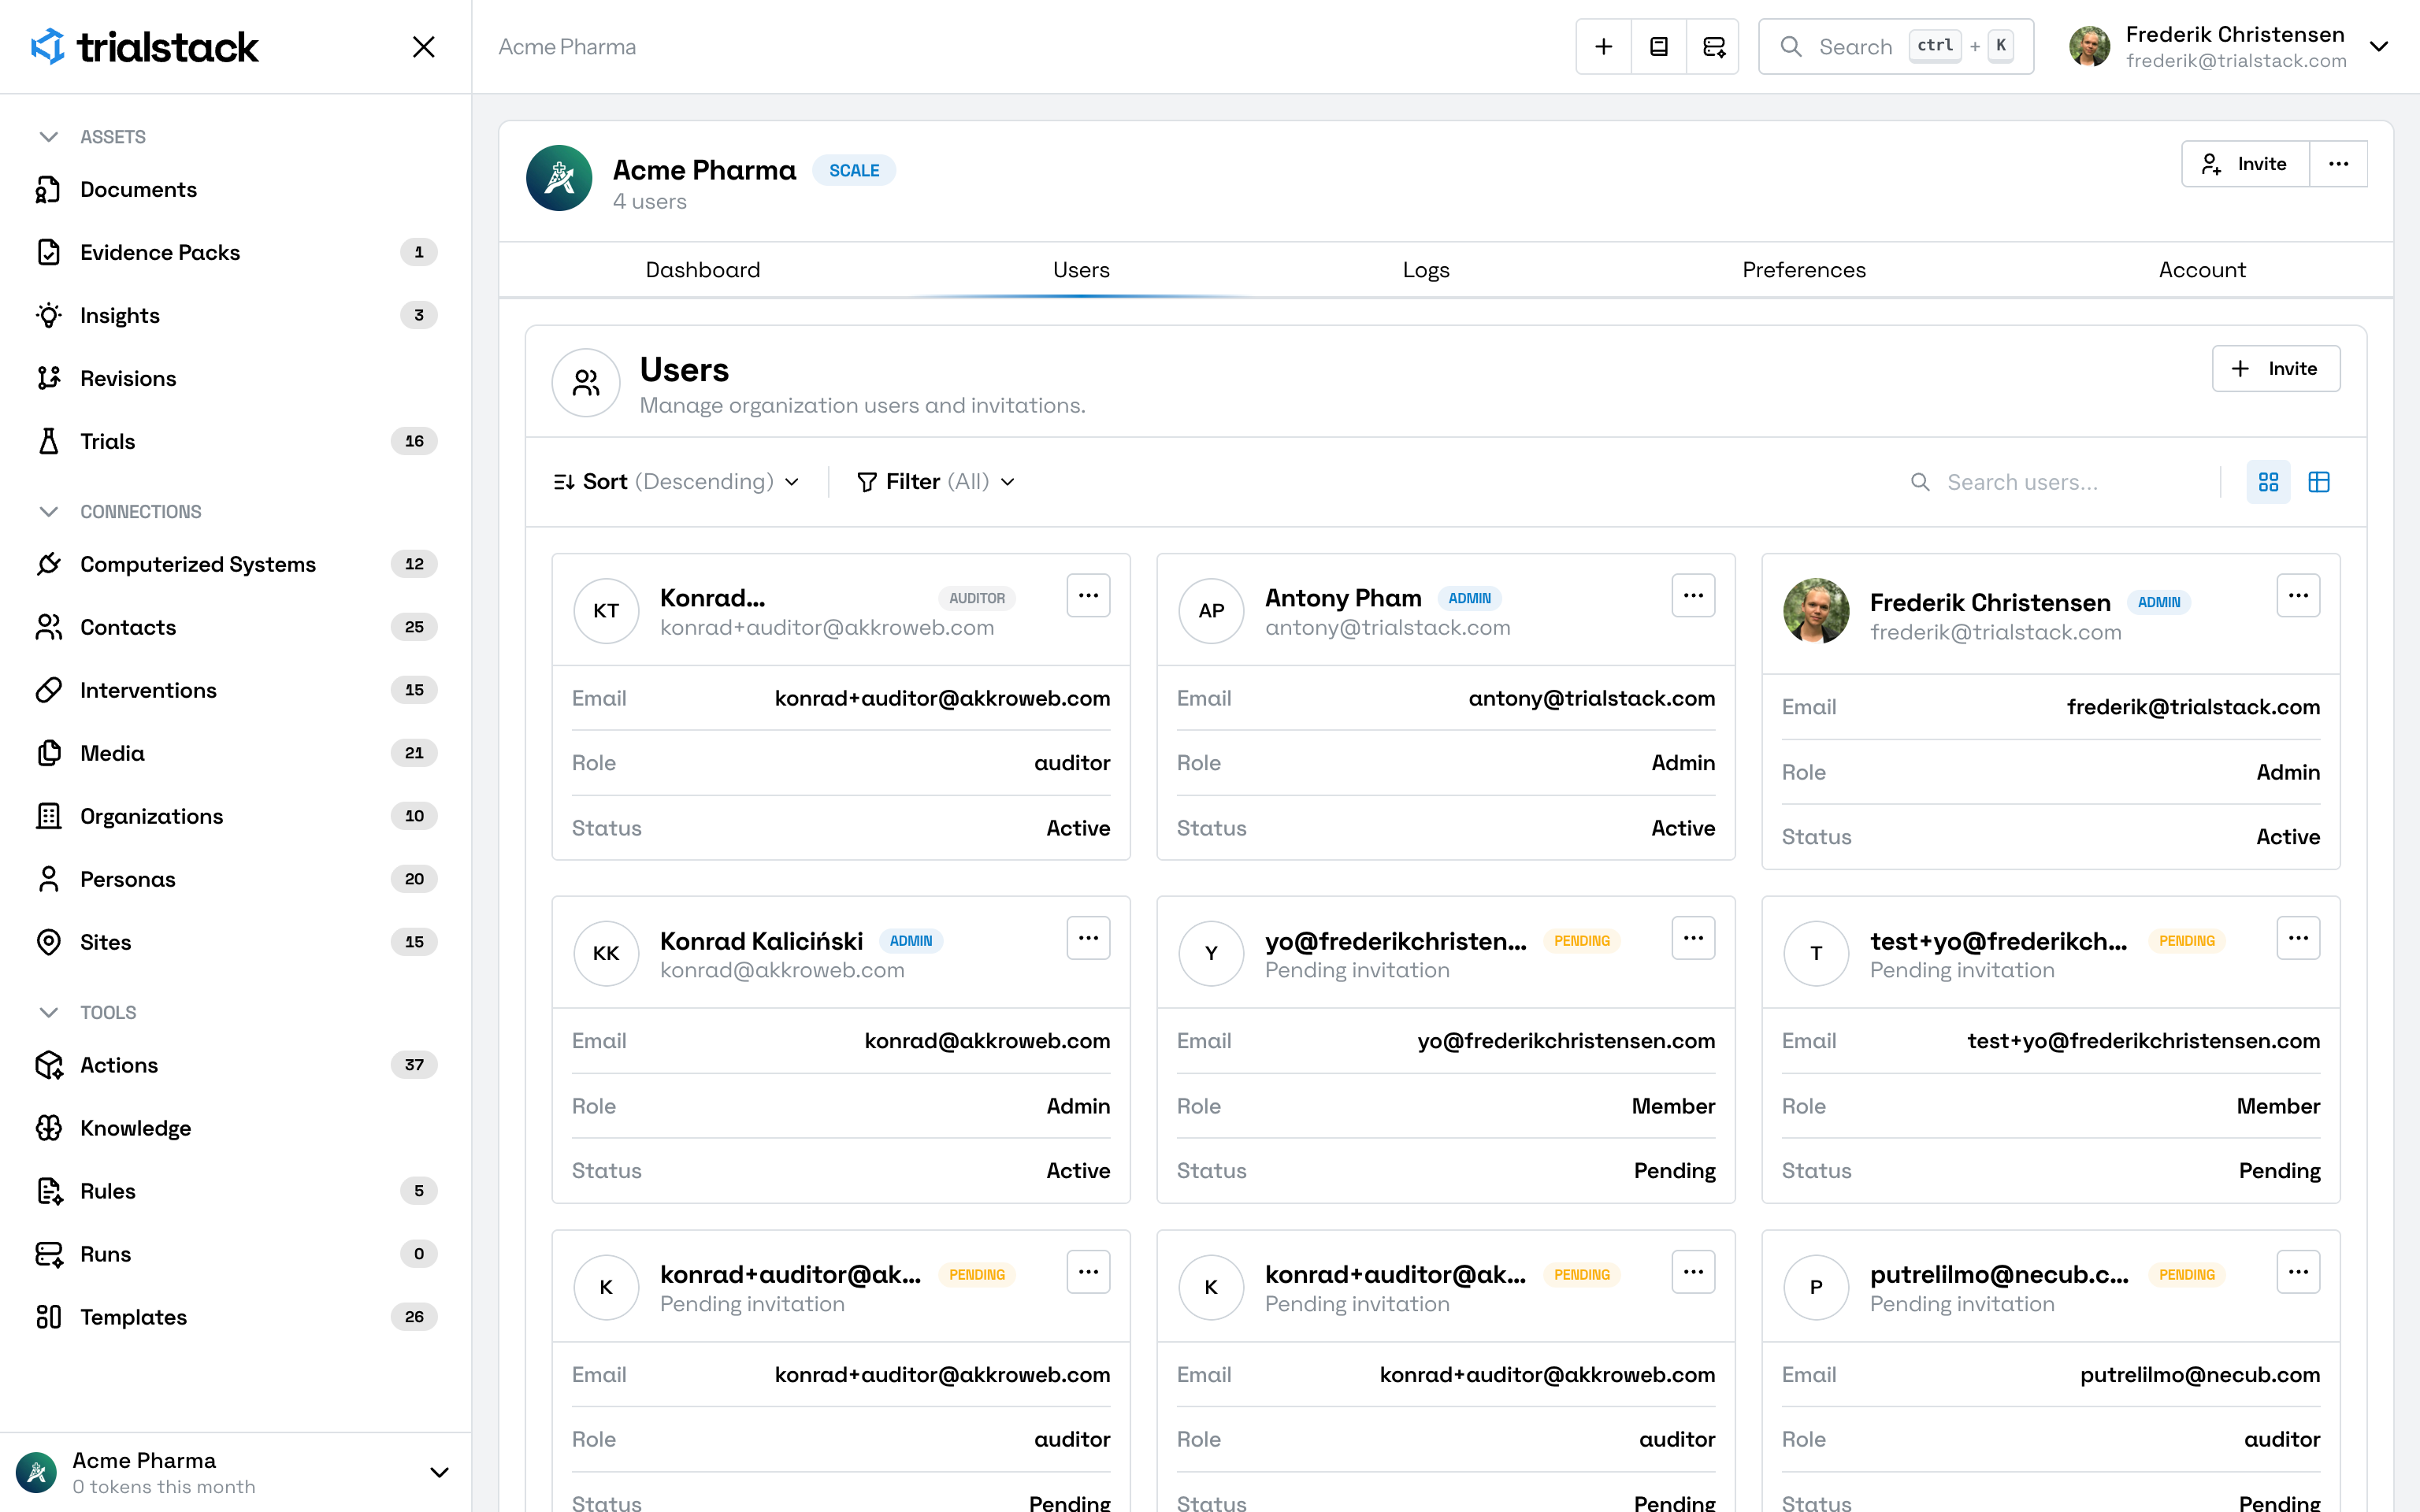Select the Users tab
This screenshot has width=2420, height=1512.
(1081, 270)
